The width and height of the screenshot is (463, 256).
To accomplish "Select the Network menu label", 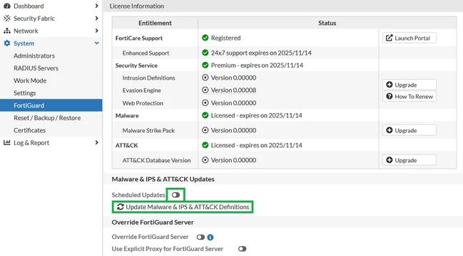I will [x=26, y=31].
